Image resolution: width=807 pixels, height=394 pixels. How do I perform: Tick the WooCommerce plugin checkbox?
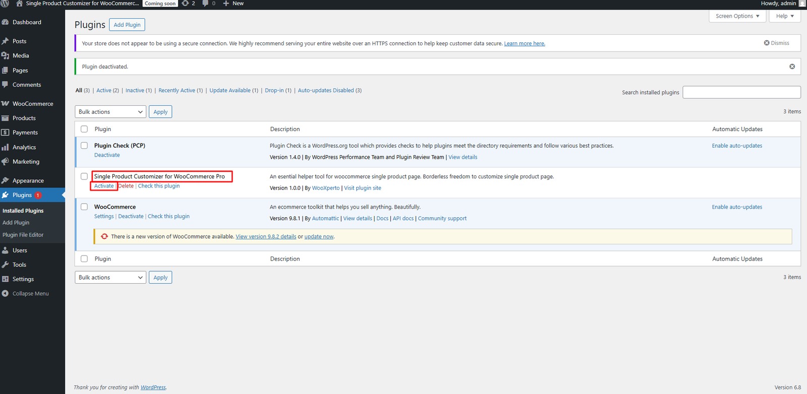[84, 207]
